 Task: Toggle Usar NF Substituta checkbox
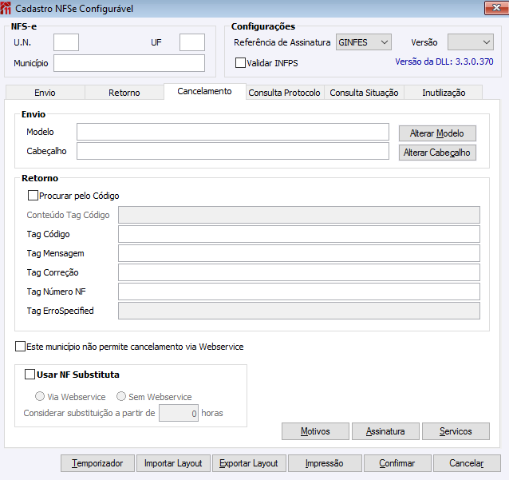click(30, 375)
